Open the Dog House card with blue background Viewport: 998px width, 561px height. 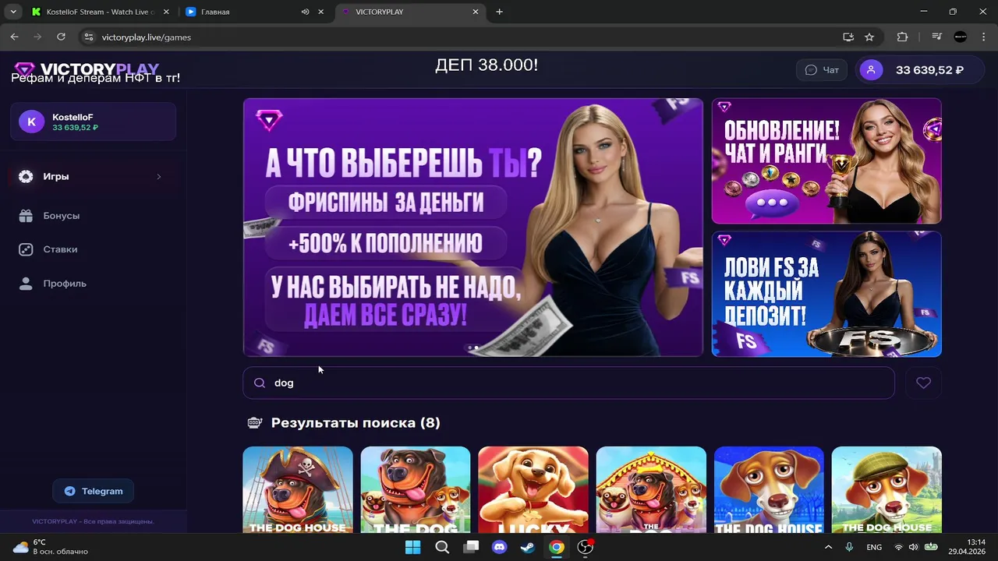tap(769, 490)
